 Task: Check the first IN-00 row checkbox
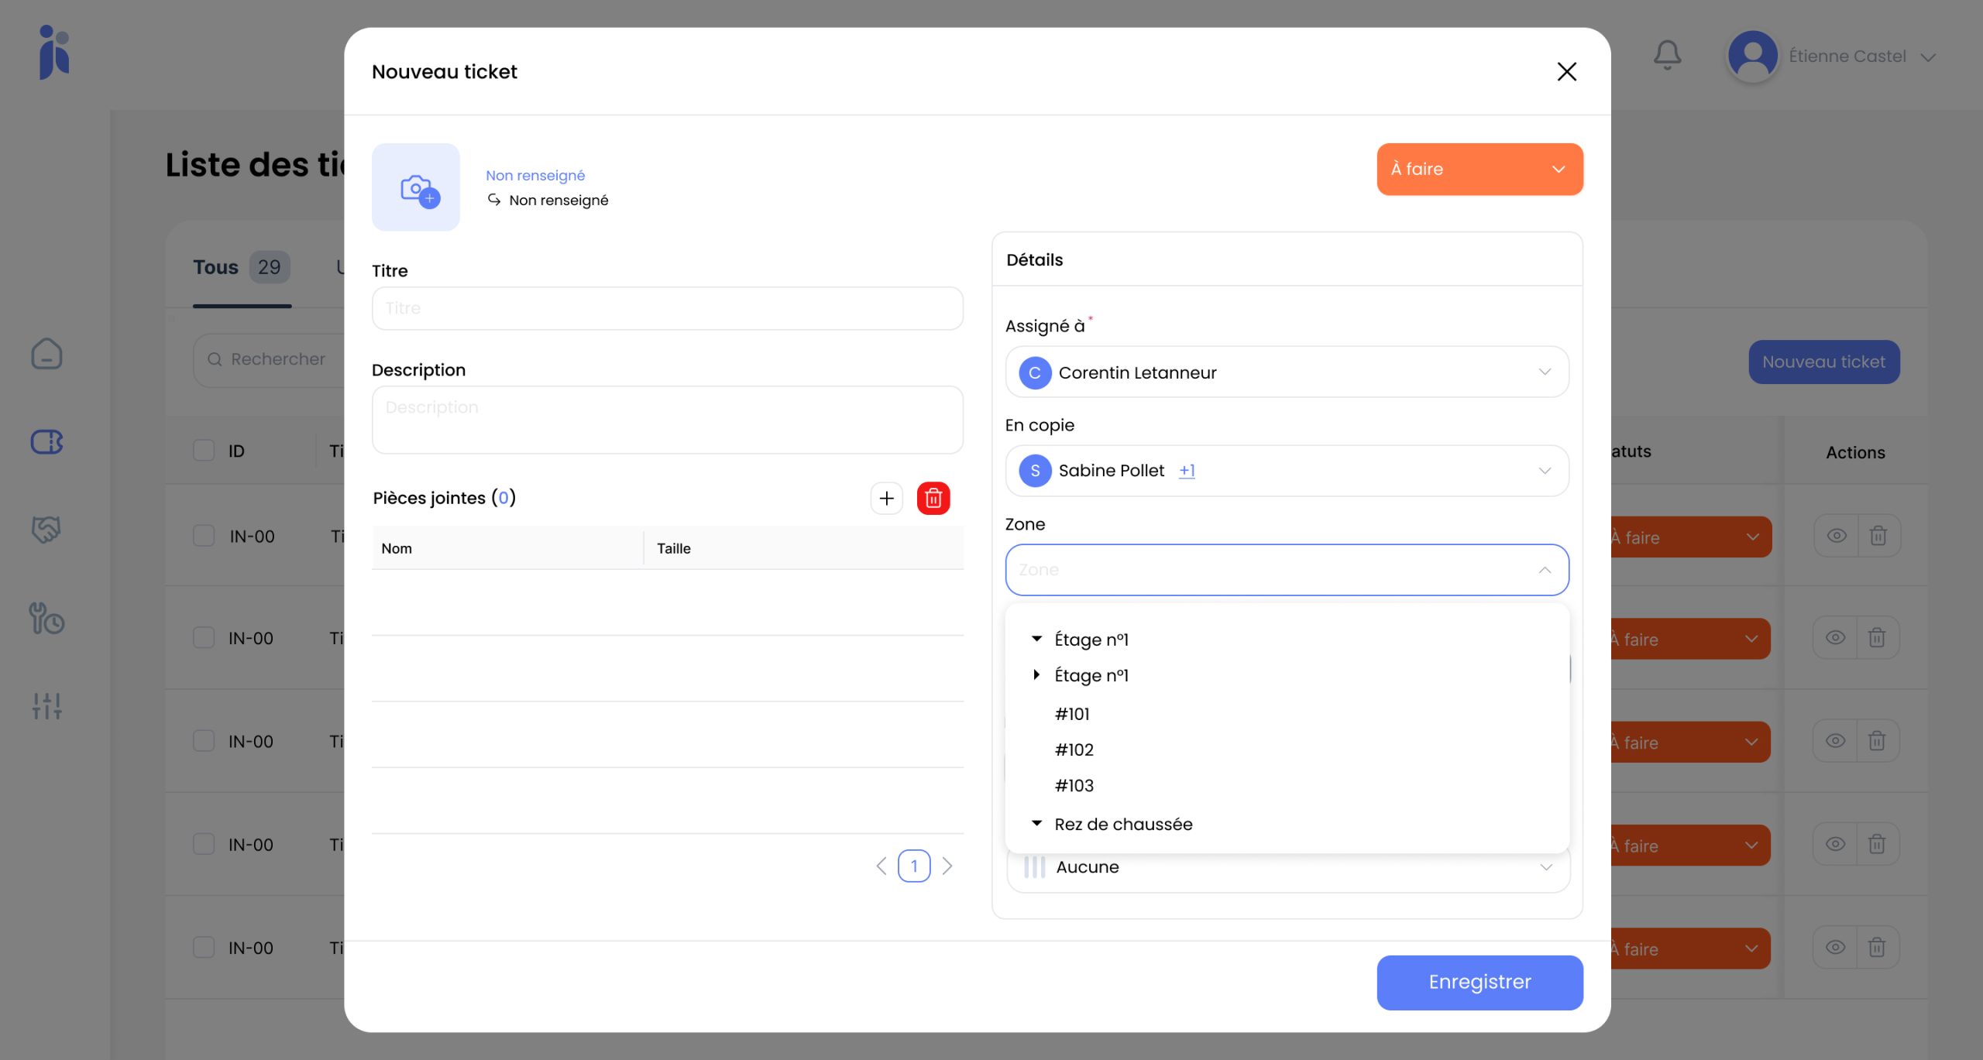(204, 536)
